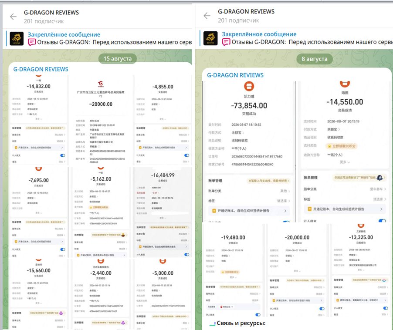Click yellow ledger icon in -73,854.00 receipt
Image resolution: width=393 pixels, height=330 pixels.
click(x=214, y=211)
